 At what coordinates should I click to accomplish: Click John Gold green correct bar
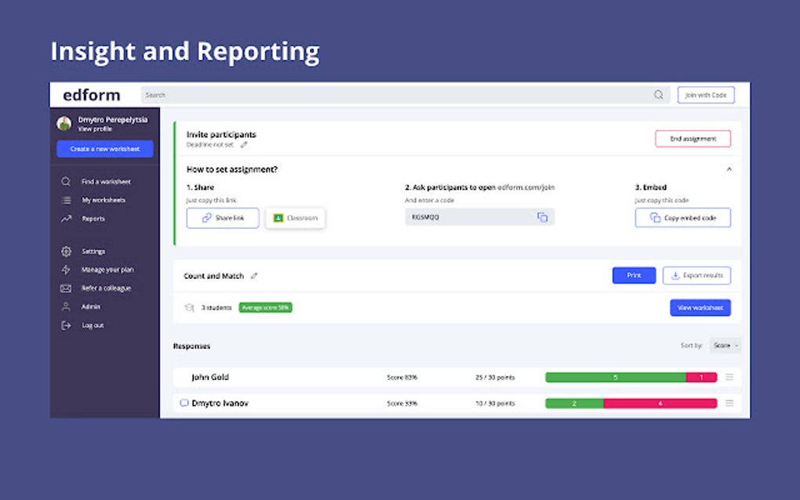pyautogui.click(x=616, y=377)
